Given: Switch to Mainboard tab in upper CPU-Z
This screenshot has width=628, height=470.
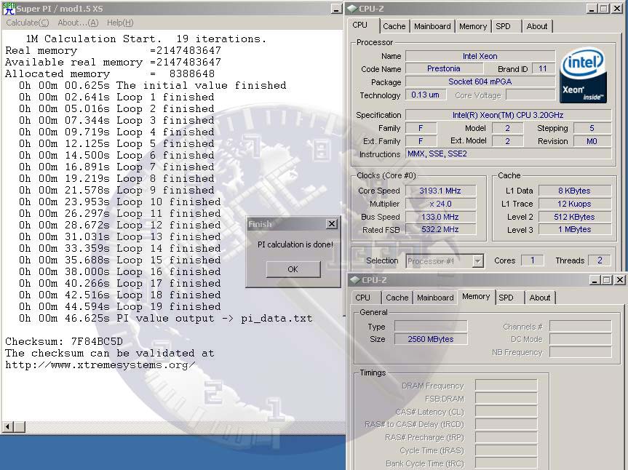Looking at the screenshot, I should (x=432, y=26).
